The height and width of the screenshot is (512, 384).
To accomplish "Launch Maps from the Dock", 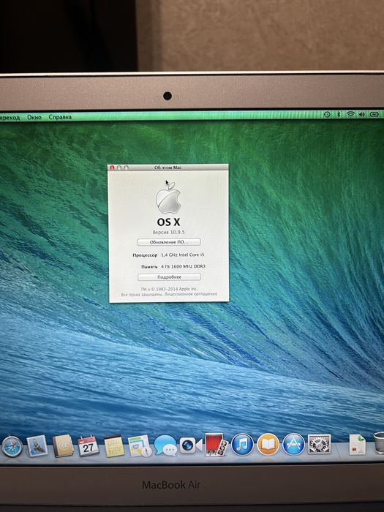I will tap(140, 445).
